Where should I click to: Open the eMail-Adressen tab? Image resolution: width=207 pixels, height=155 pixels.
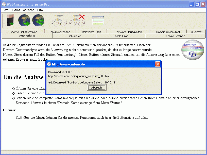coord(61,32)
